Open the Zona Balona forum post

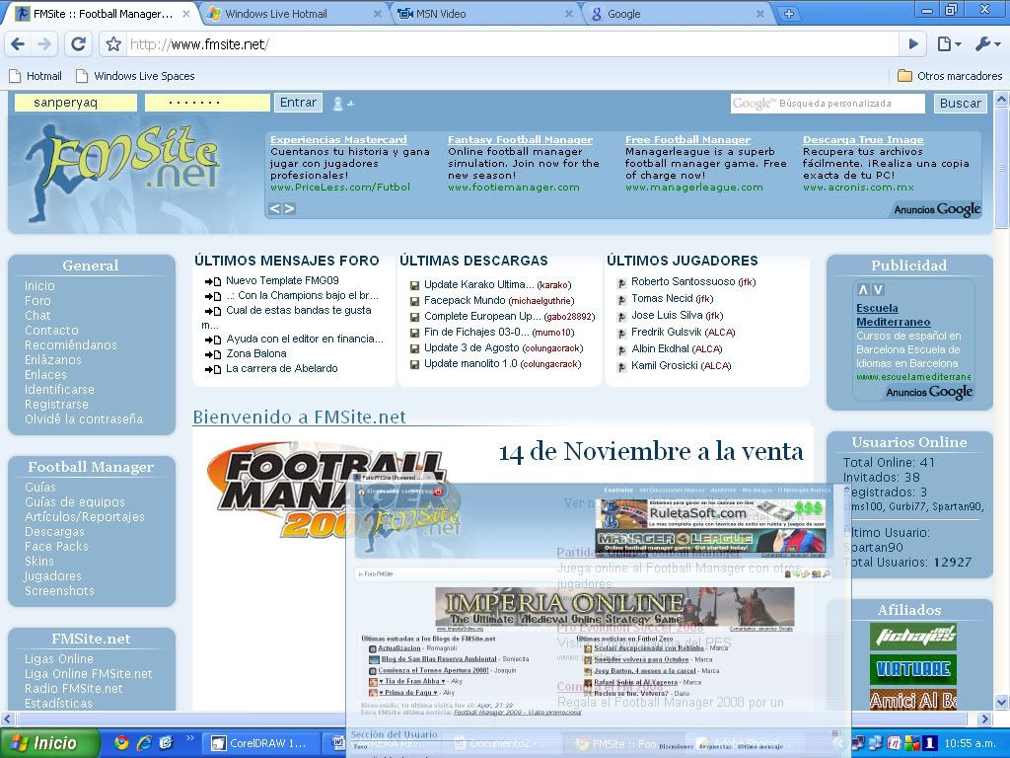pyautogui.click(x=256, y=353)
